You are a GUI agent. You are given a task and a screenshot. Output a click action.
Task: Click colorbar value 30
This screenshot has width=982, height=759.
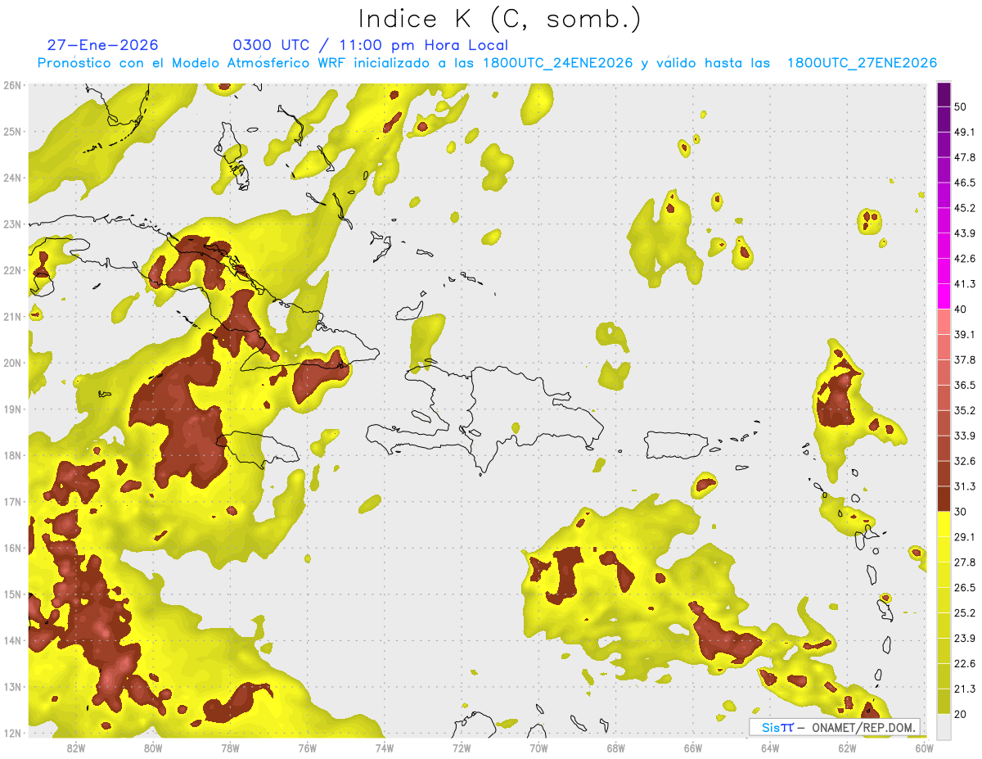pos(961,512)
